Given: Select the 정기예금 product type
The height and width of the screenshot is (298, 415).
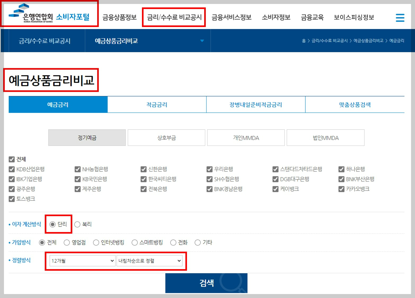Looking at the screenshot, I should click(x=87, y=138).
